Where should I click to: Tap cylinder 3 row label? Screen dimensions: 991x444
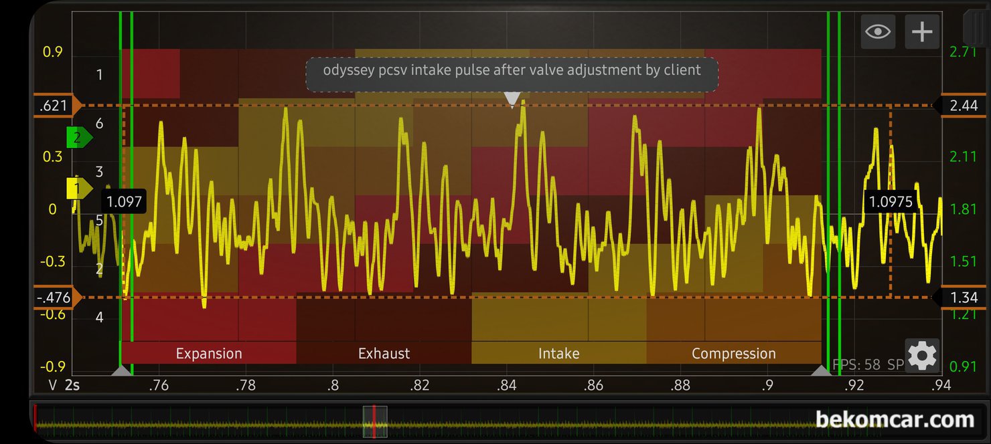point(100,172)
